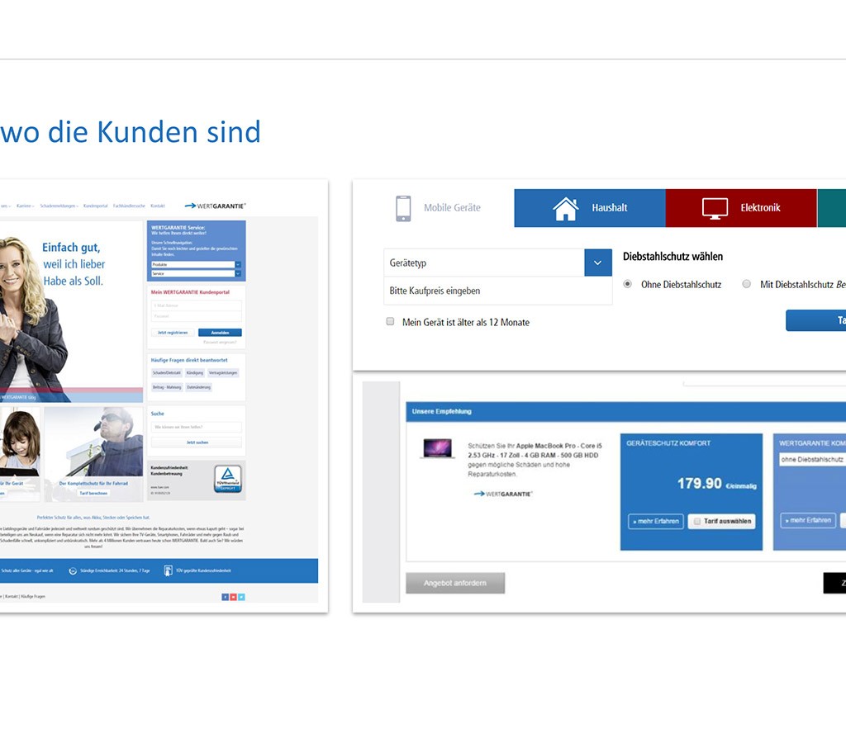Click the red YouTube icon in footer
This screenshot has height=743, width=846.
[x=233, y=597]
